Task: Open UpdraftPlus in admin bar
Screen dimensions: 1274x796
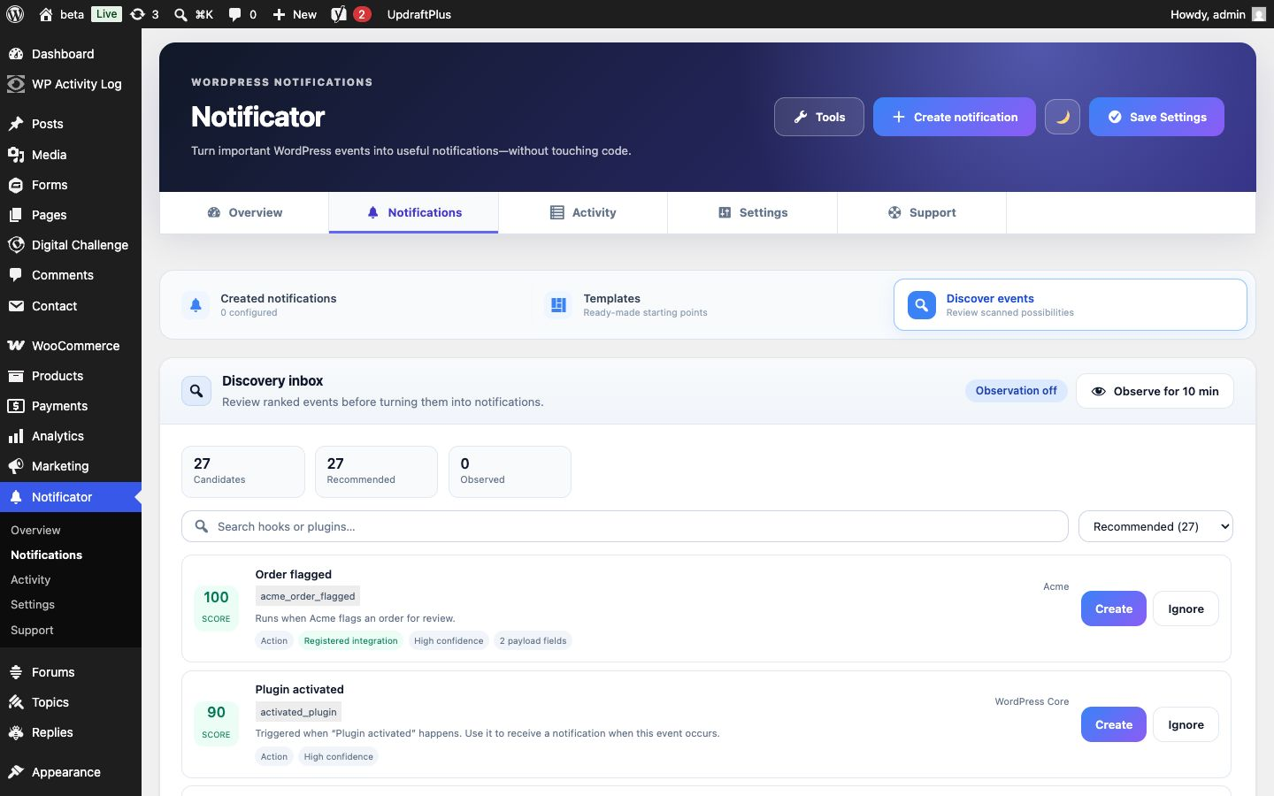Action: coord(419,14)
